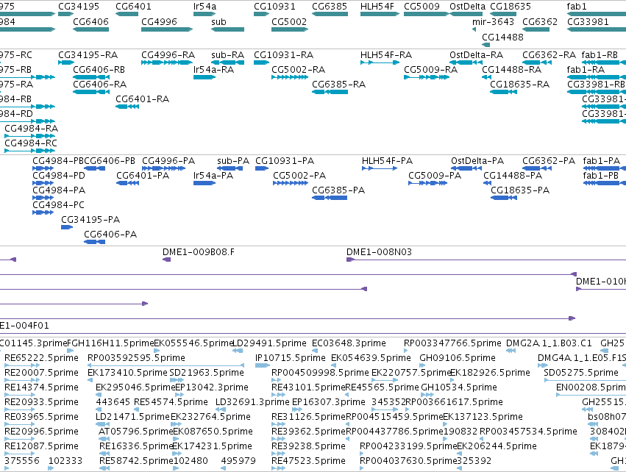Click the fab1 gene label

click(x=577, y=7)
